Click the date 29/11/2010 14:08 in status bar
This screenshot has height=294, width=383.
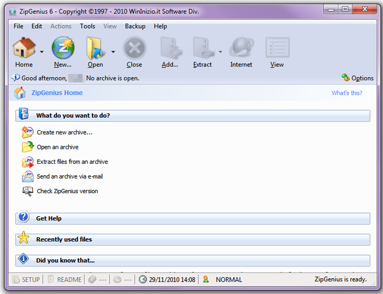click(x=172, y=279)
